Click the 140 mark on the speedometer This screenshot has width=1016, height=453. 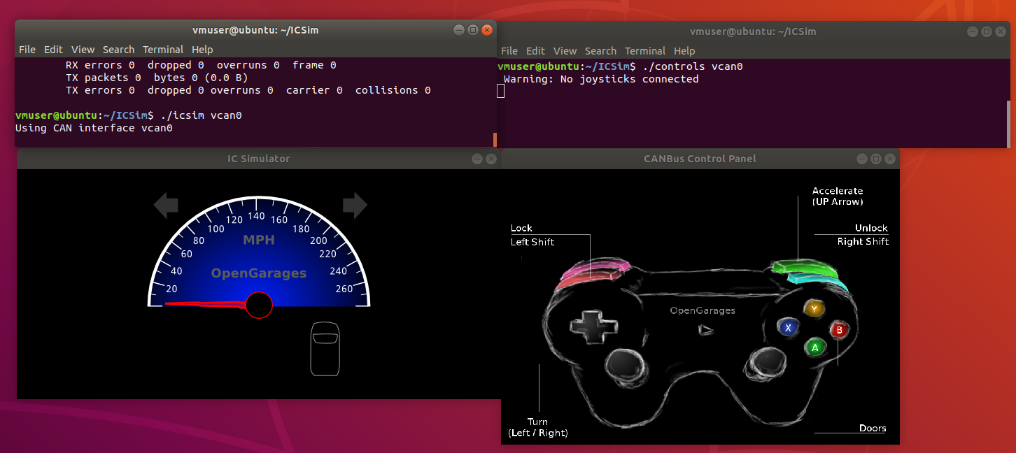257,216
